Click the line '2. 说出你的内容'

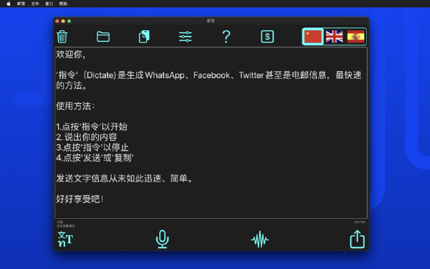87,137
